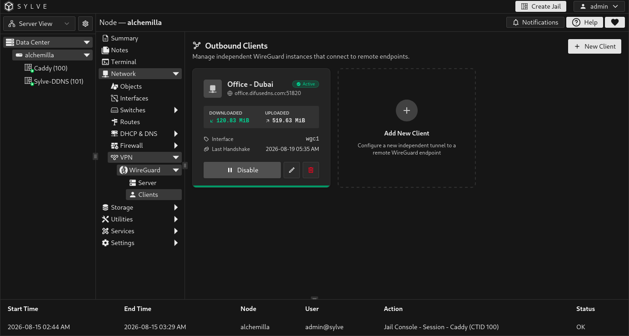Click the Notes pages icon
The height and width of the screenshot is (336, 629).
coord(105,50)
